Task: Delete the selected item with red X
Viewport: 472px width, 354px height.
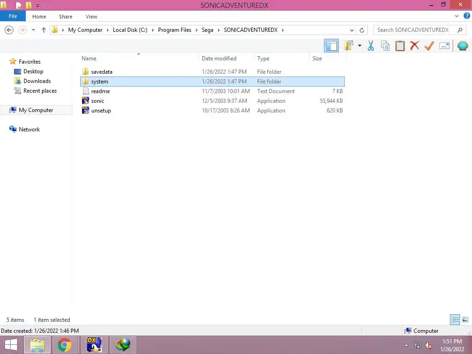Action: click(414, 46)
